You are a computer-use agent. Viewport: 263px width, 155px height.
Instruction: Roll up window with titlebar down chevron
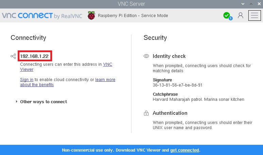243,4
